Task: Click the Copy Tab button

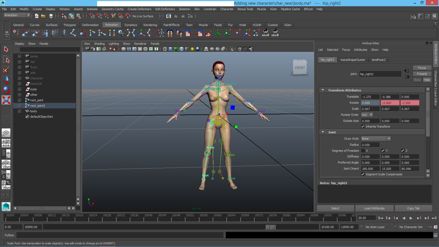Action: click(413, 208)
